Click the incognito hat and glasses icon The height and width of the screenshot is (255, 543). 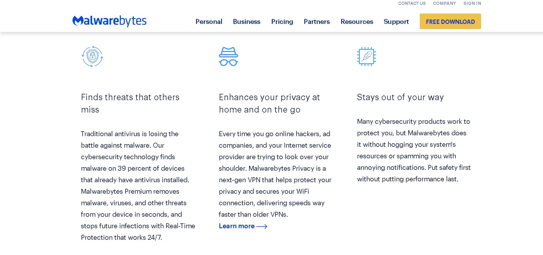(228, 56)
